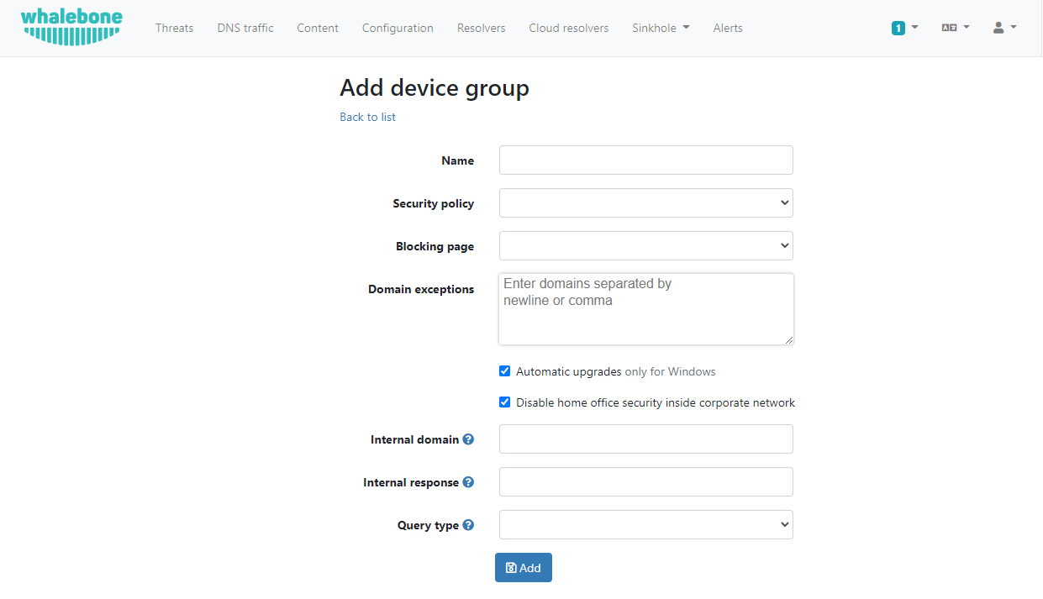
Task: Open the notification badge showing 1
Action: tap(904, 28)
